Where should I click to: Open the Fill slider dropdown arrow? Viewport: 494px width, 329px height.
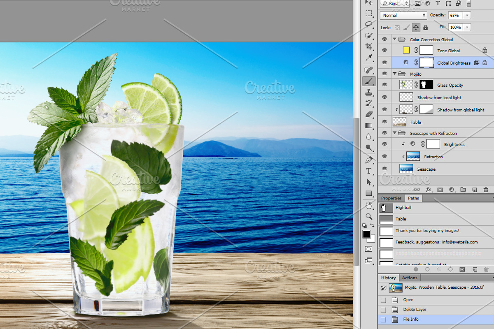467,27
